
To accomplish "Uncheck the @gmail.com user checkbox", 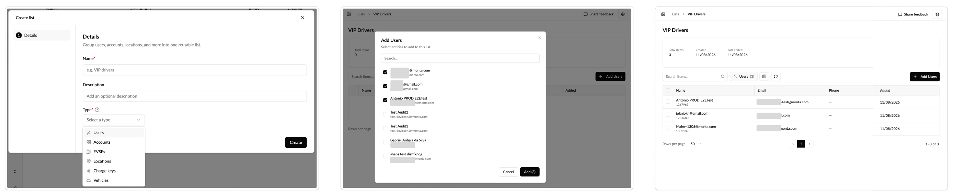I will [x=385, y=86].
